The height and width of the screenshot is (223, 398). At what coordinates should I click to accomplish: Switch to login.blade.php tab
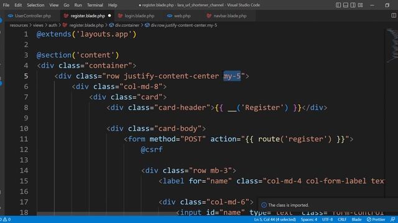(x=139, y=15)
